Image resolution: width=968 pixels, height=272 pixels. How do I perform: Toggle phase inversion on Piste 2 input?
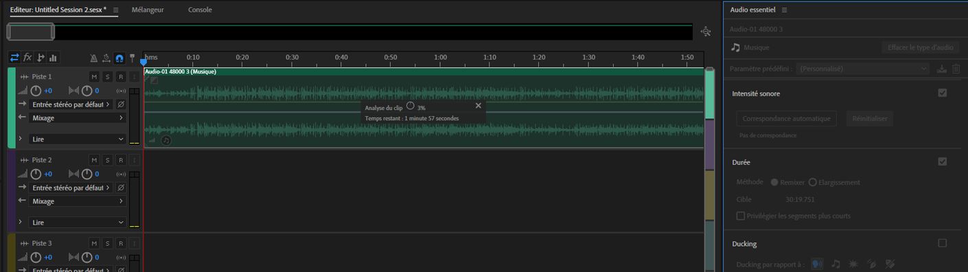tap(121, 188)
